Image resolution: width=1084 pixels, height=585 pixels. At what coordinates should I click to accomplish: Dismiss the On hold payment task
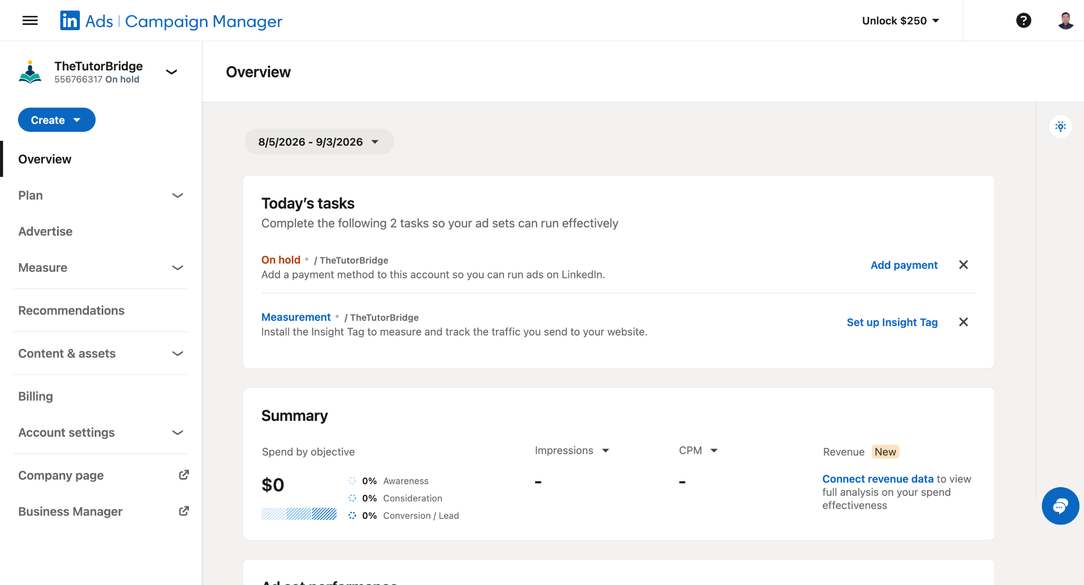click(x=963, y=265)
